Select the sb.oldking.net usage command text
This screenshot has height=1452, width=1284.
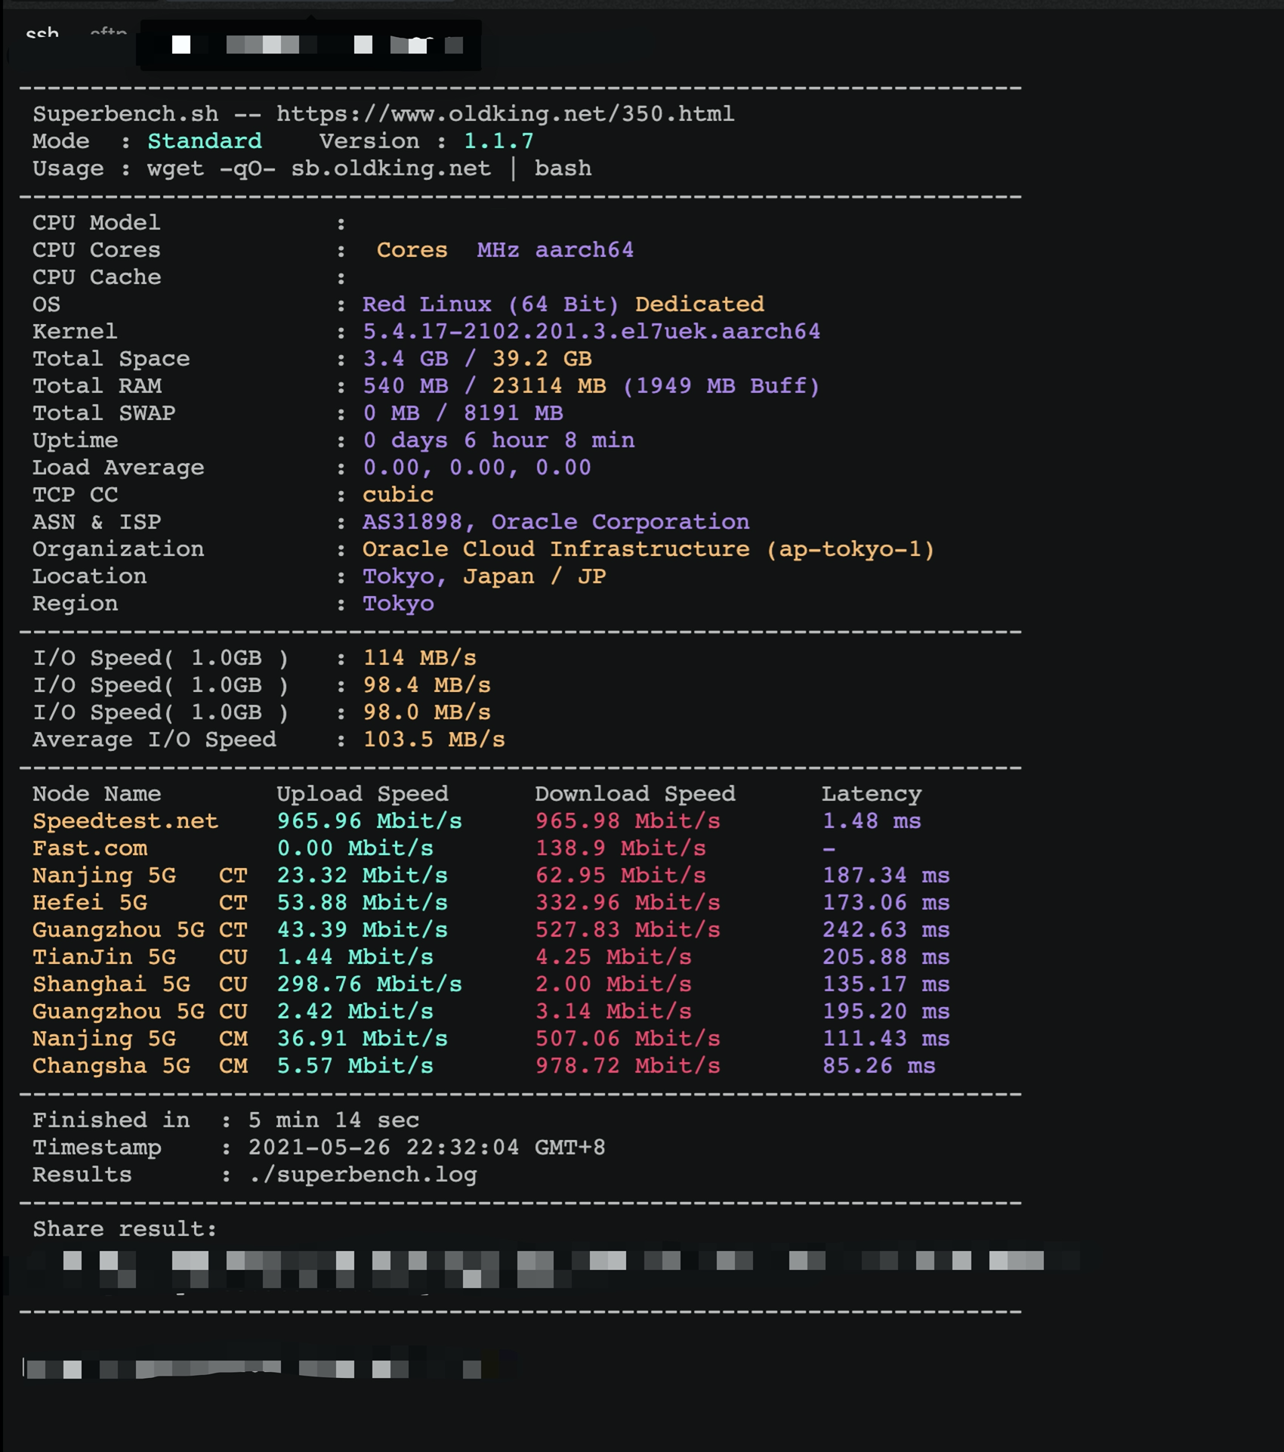coord(369,168)
